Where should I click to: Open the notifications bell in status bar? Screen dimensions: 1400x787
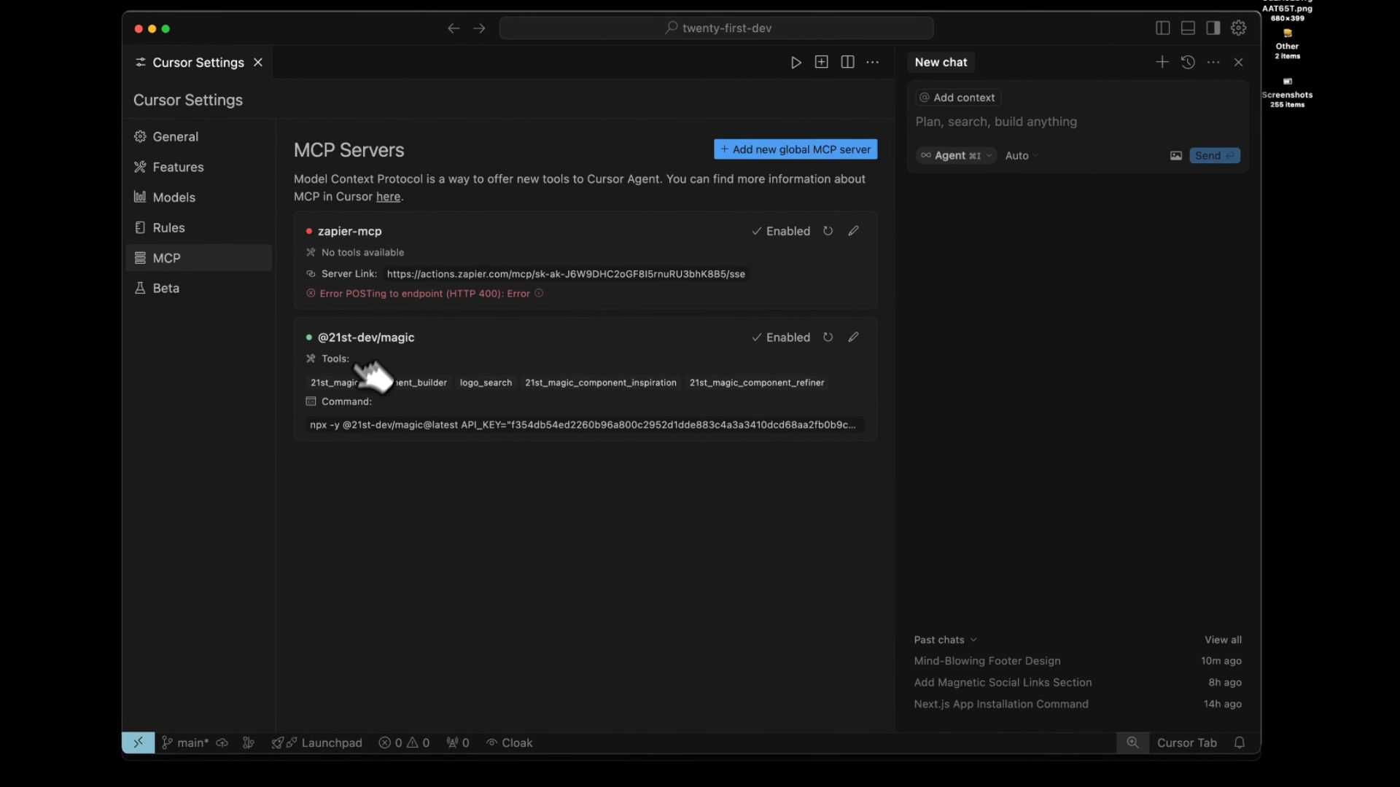click(x=1239, y=743)
